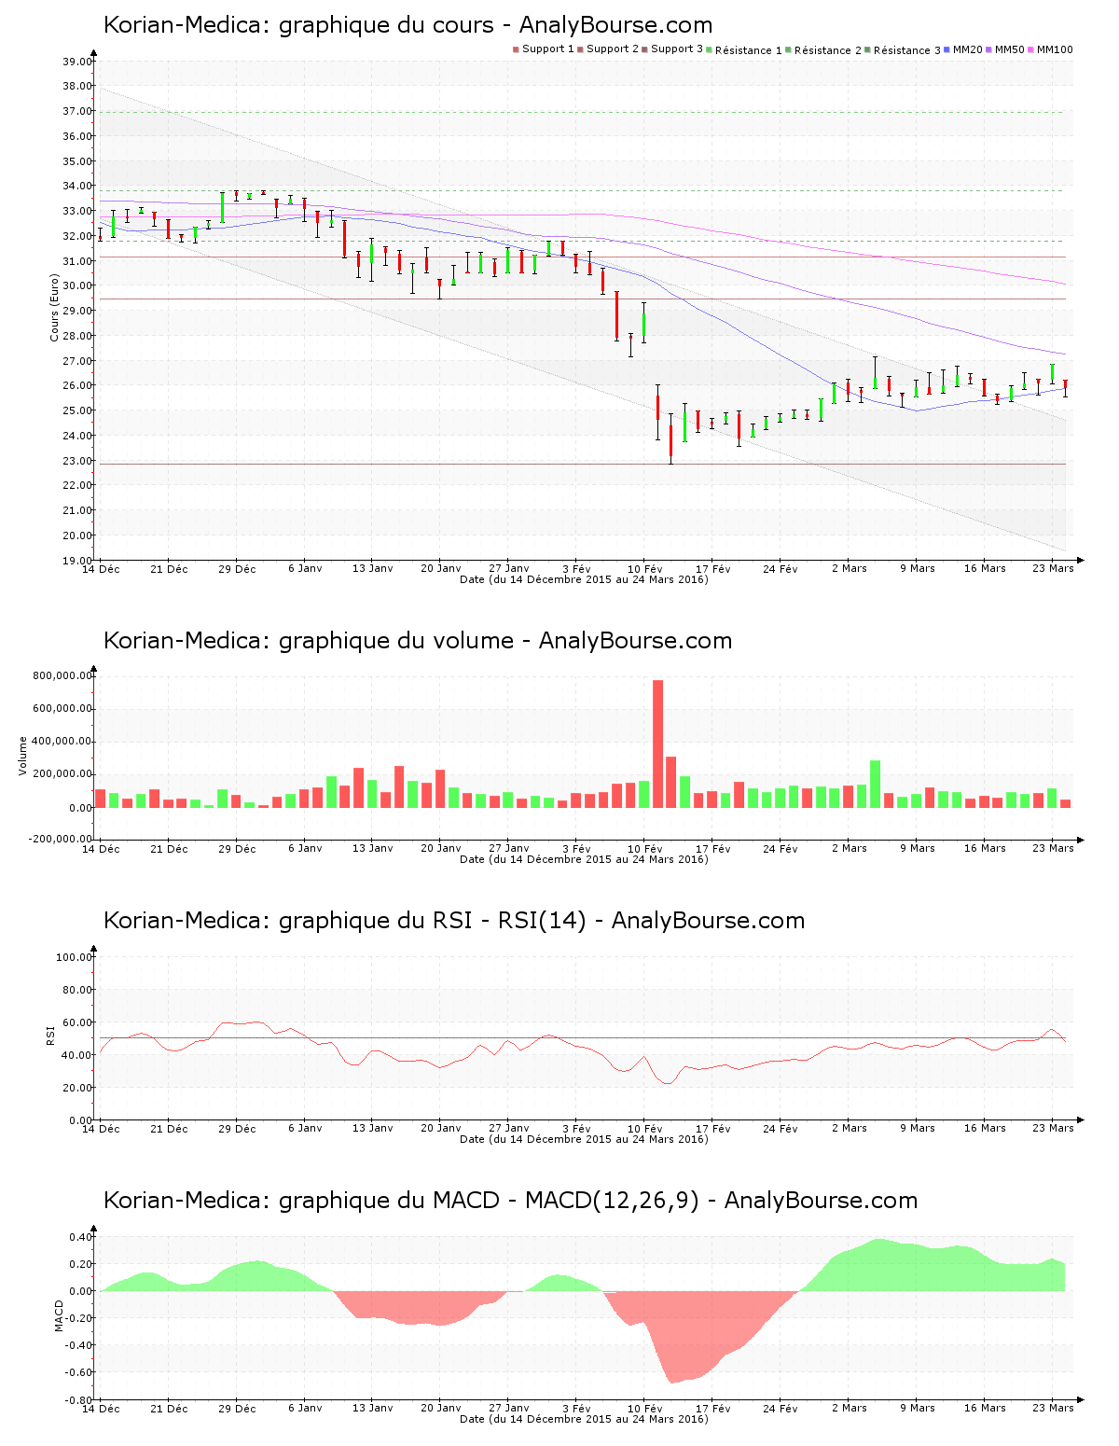This screenshot has height=1446, width=1119.
Task: Click the date range caption under the RSI chart
Action: tap(584, 1139)
